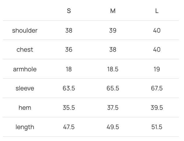Select armhole value 18.5 for size M
184x141 pixels.
point(113,69)
